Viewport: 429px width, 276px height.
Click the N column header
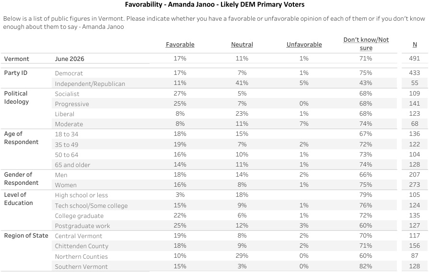[415, 45]
